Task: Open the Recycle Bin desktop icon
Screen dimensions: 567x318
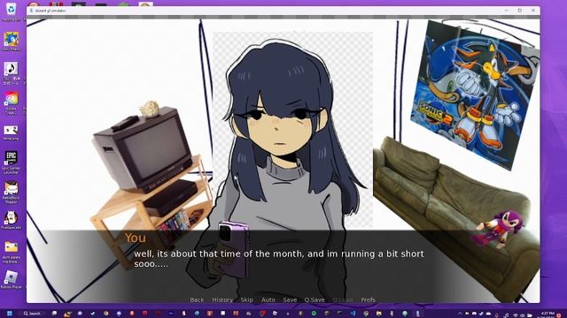Action: 12,11
